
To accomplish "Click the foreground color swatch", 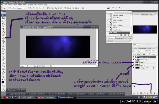I will 3,82.
